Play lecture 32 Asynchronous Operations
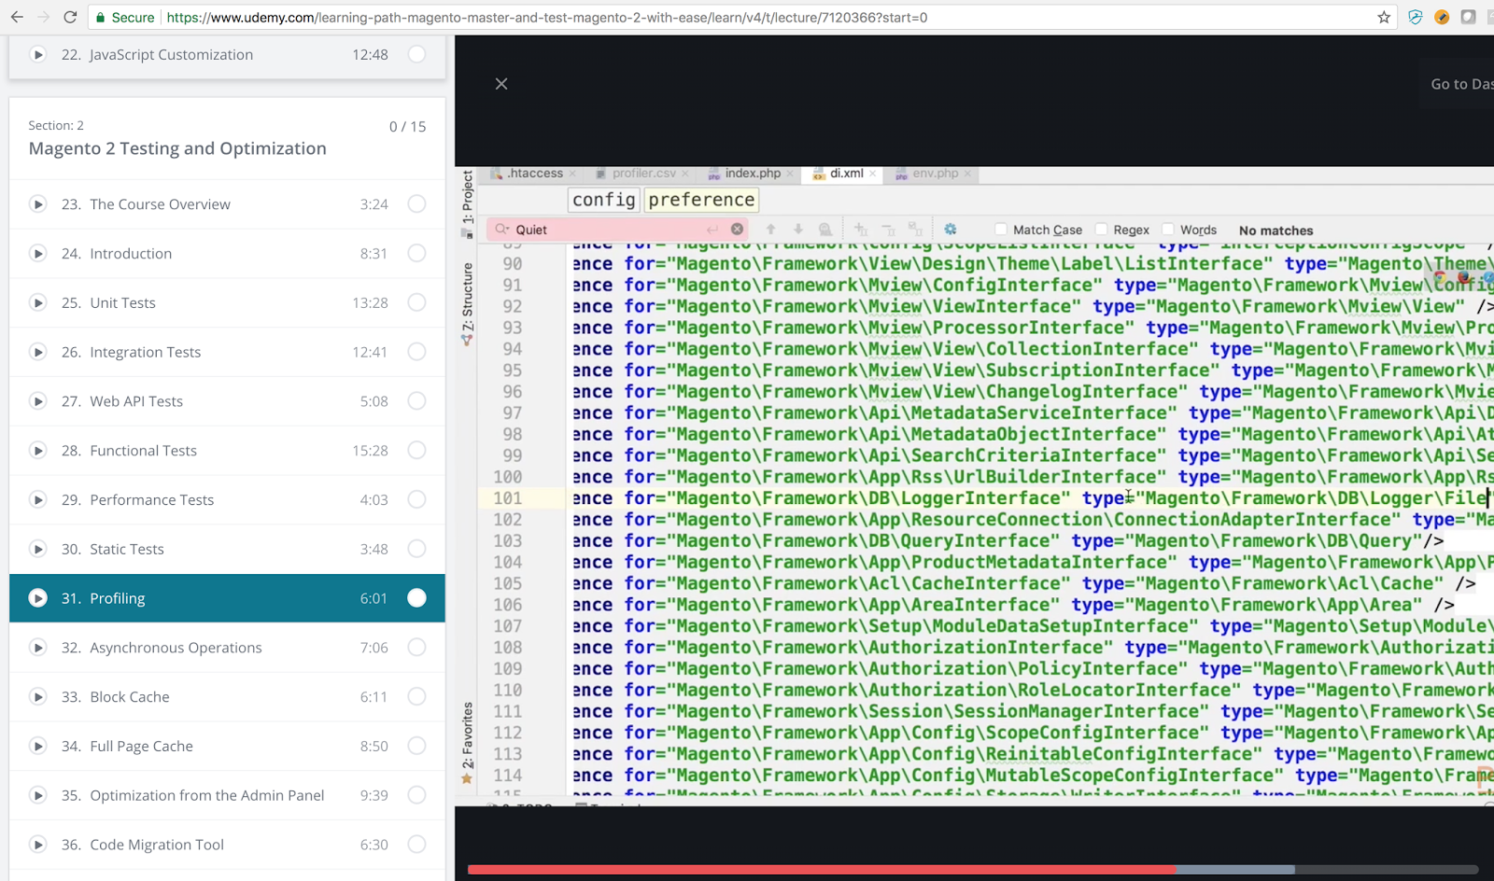Image resolution: width=1494 pixels, height=881 pixels. [x=37, y=648]
